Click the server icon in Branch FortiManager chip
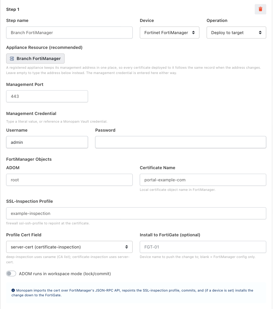This screenshot has height=309, width=274. click(12, 58)
